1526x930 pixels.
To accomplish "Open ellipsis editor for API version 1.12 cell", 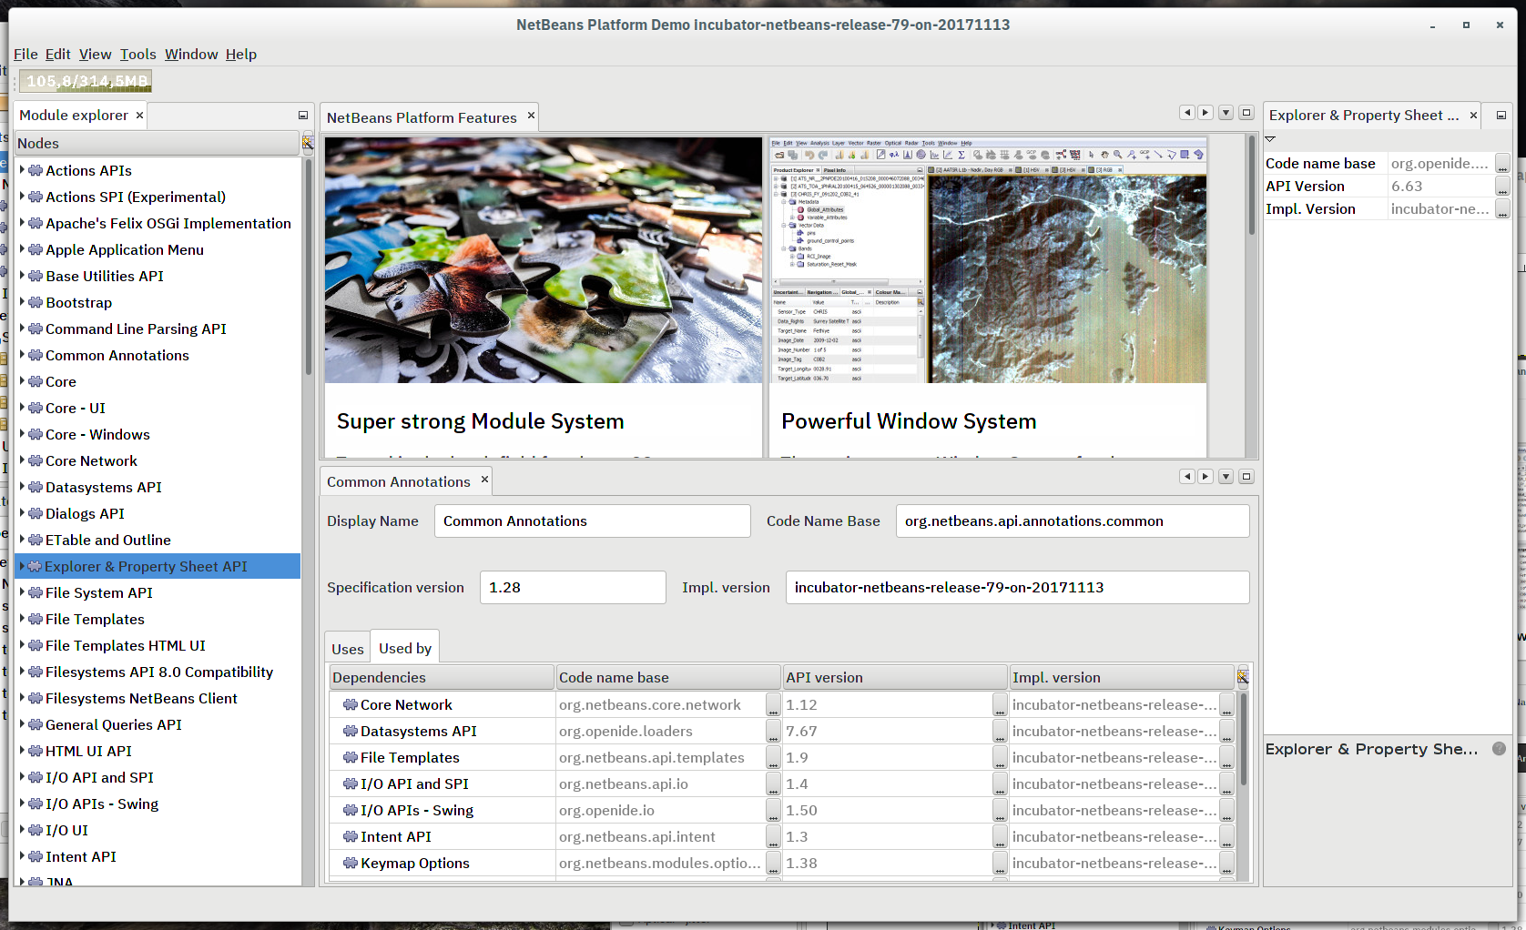I will [x=1000, y=705].
